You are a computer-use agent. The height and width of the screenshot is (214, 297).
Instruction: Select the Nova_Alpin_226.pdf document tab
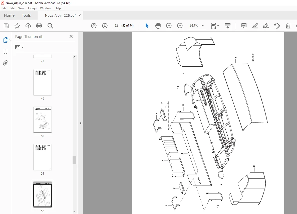tap(60, 15)
